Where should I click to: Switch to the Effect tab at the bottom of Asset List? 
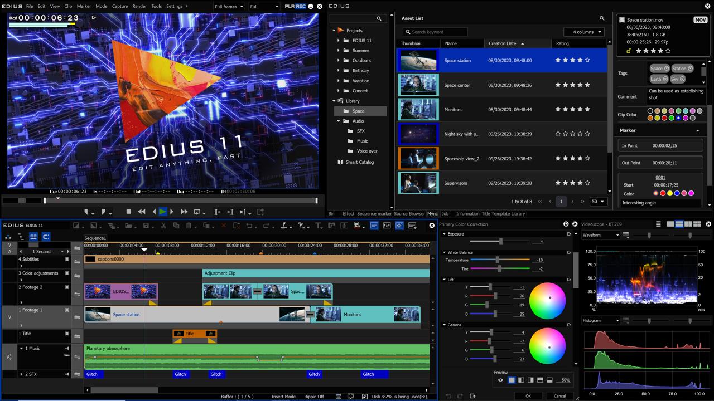[349, 213]
